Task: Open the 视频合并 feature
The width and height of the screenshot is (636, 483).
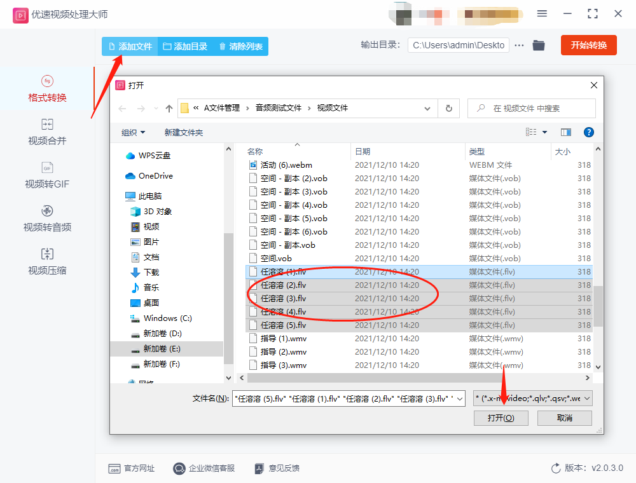Action: [x=48, y=132]
